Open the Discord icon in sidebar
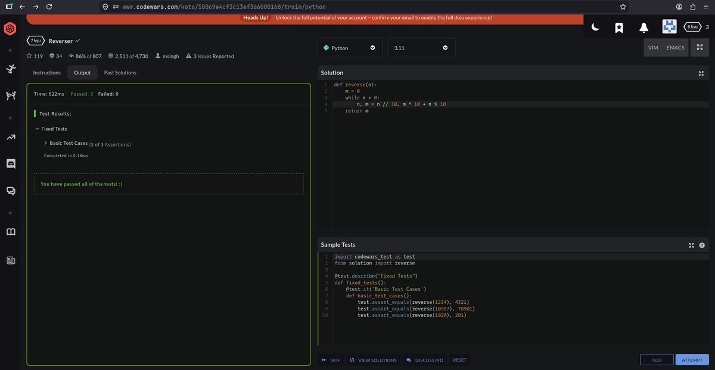This screenshot has width=715, height=370. coord(11,163)
